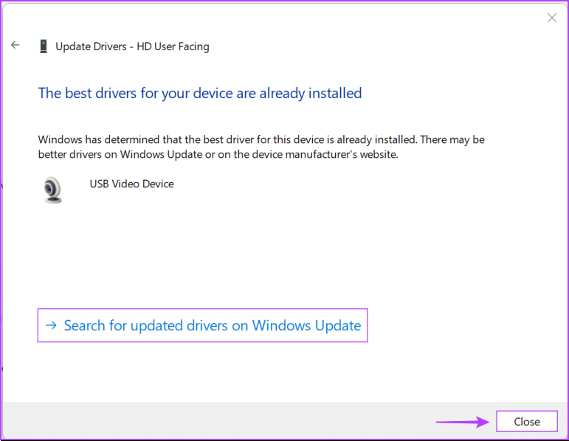Click the Close button
This screenshot has width=569, height=441.
tap(526, 421)
